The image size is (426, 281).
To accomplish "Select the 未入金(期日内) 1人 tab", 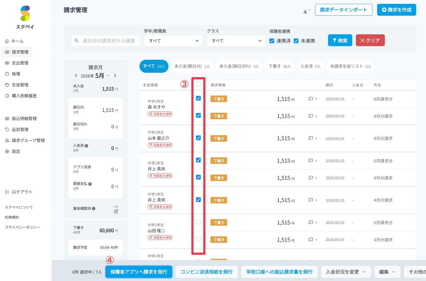I will (192, 66).
